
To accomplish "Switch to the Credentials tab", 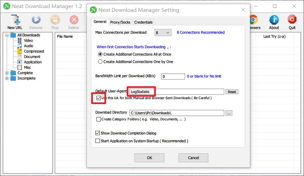I will pos(143,22).
